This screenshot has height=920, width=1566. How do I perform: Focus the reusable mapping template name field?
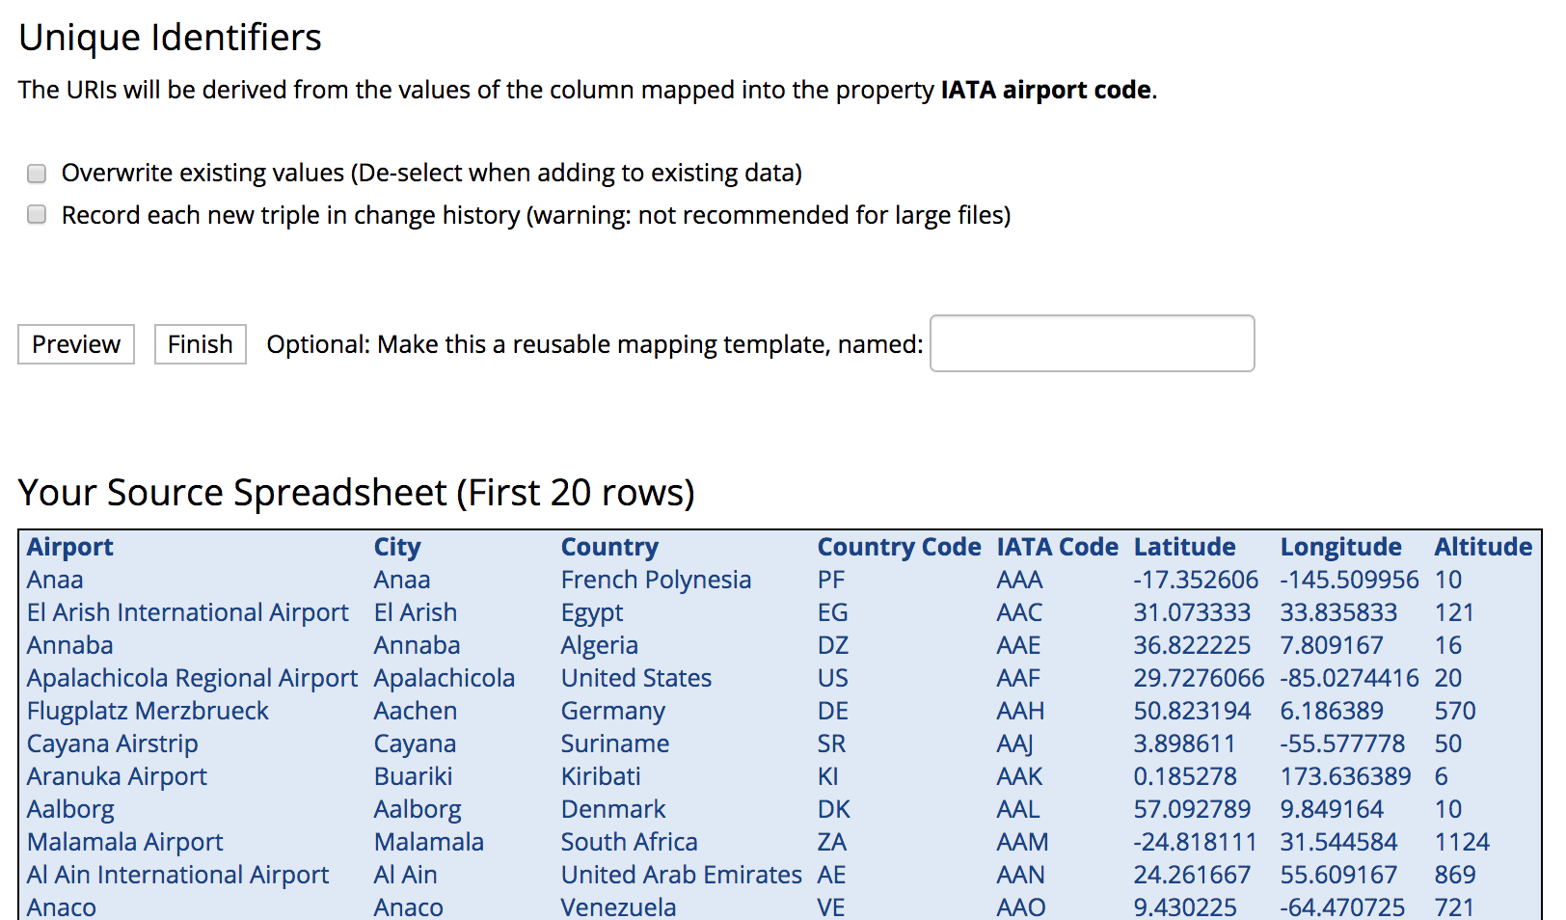1092,343
